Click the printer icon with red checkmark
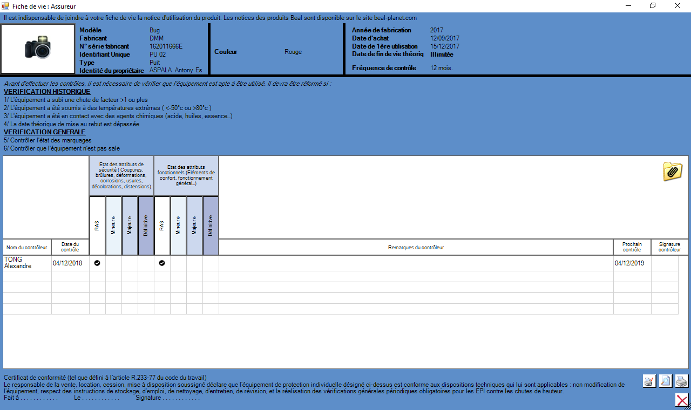Image resolution: width=691 pixels, height=410 pixels. tap(649, 381)
